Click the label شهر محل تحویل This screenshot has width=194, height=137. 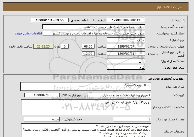[173, 68]
